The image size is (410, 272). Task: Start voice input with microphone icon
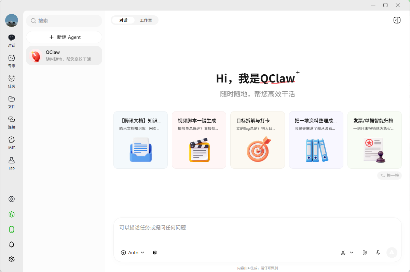tap(378, 253)
